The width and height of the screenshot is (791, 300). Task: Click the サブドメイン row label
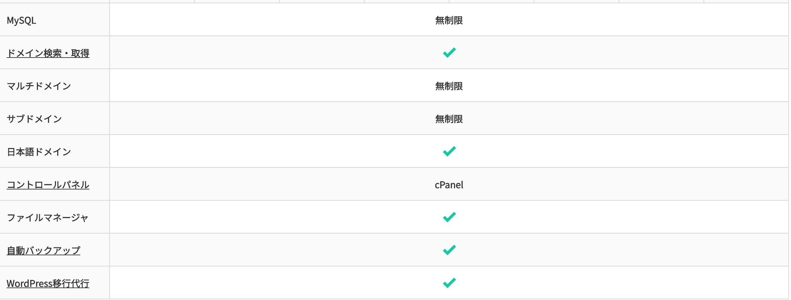34,119
